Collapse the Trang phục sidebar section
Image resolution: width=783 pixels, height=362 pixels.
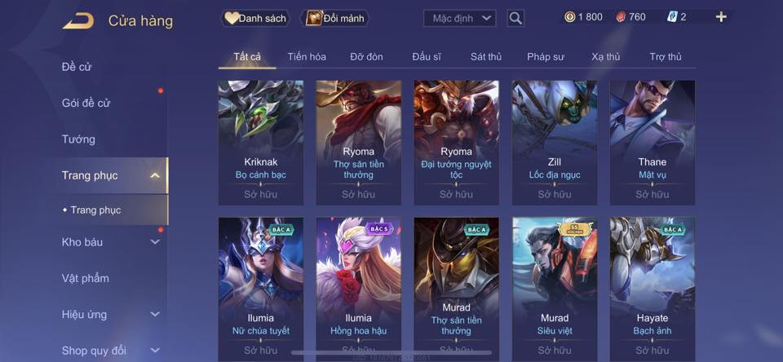coord(155,175)
